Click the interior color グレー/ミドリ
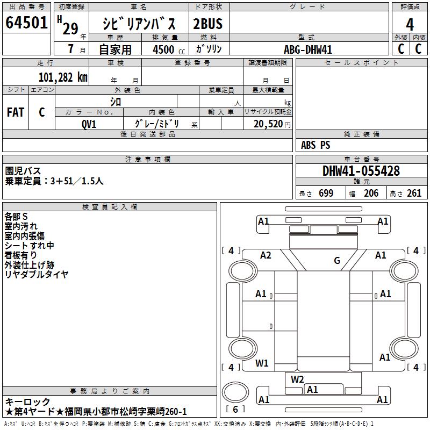Screen dimensions: 430x430 [156, 124]
